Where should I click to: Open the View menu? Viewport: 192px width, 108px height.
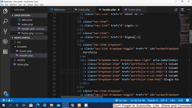[x=20, y=5]
